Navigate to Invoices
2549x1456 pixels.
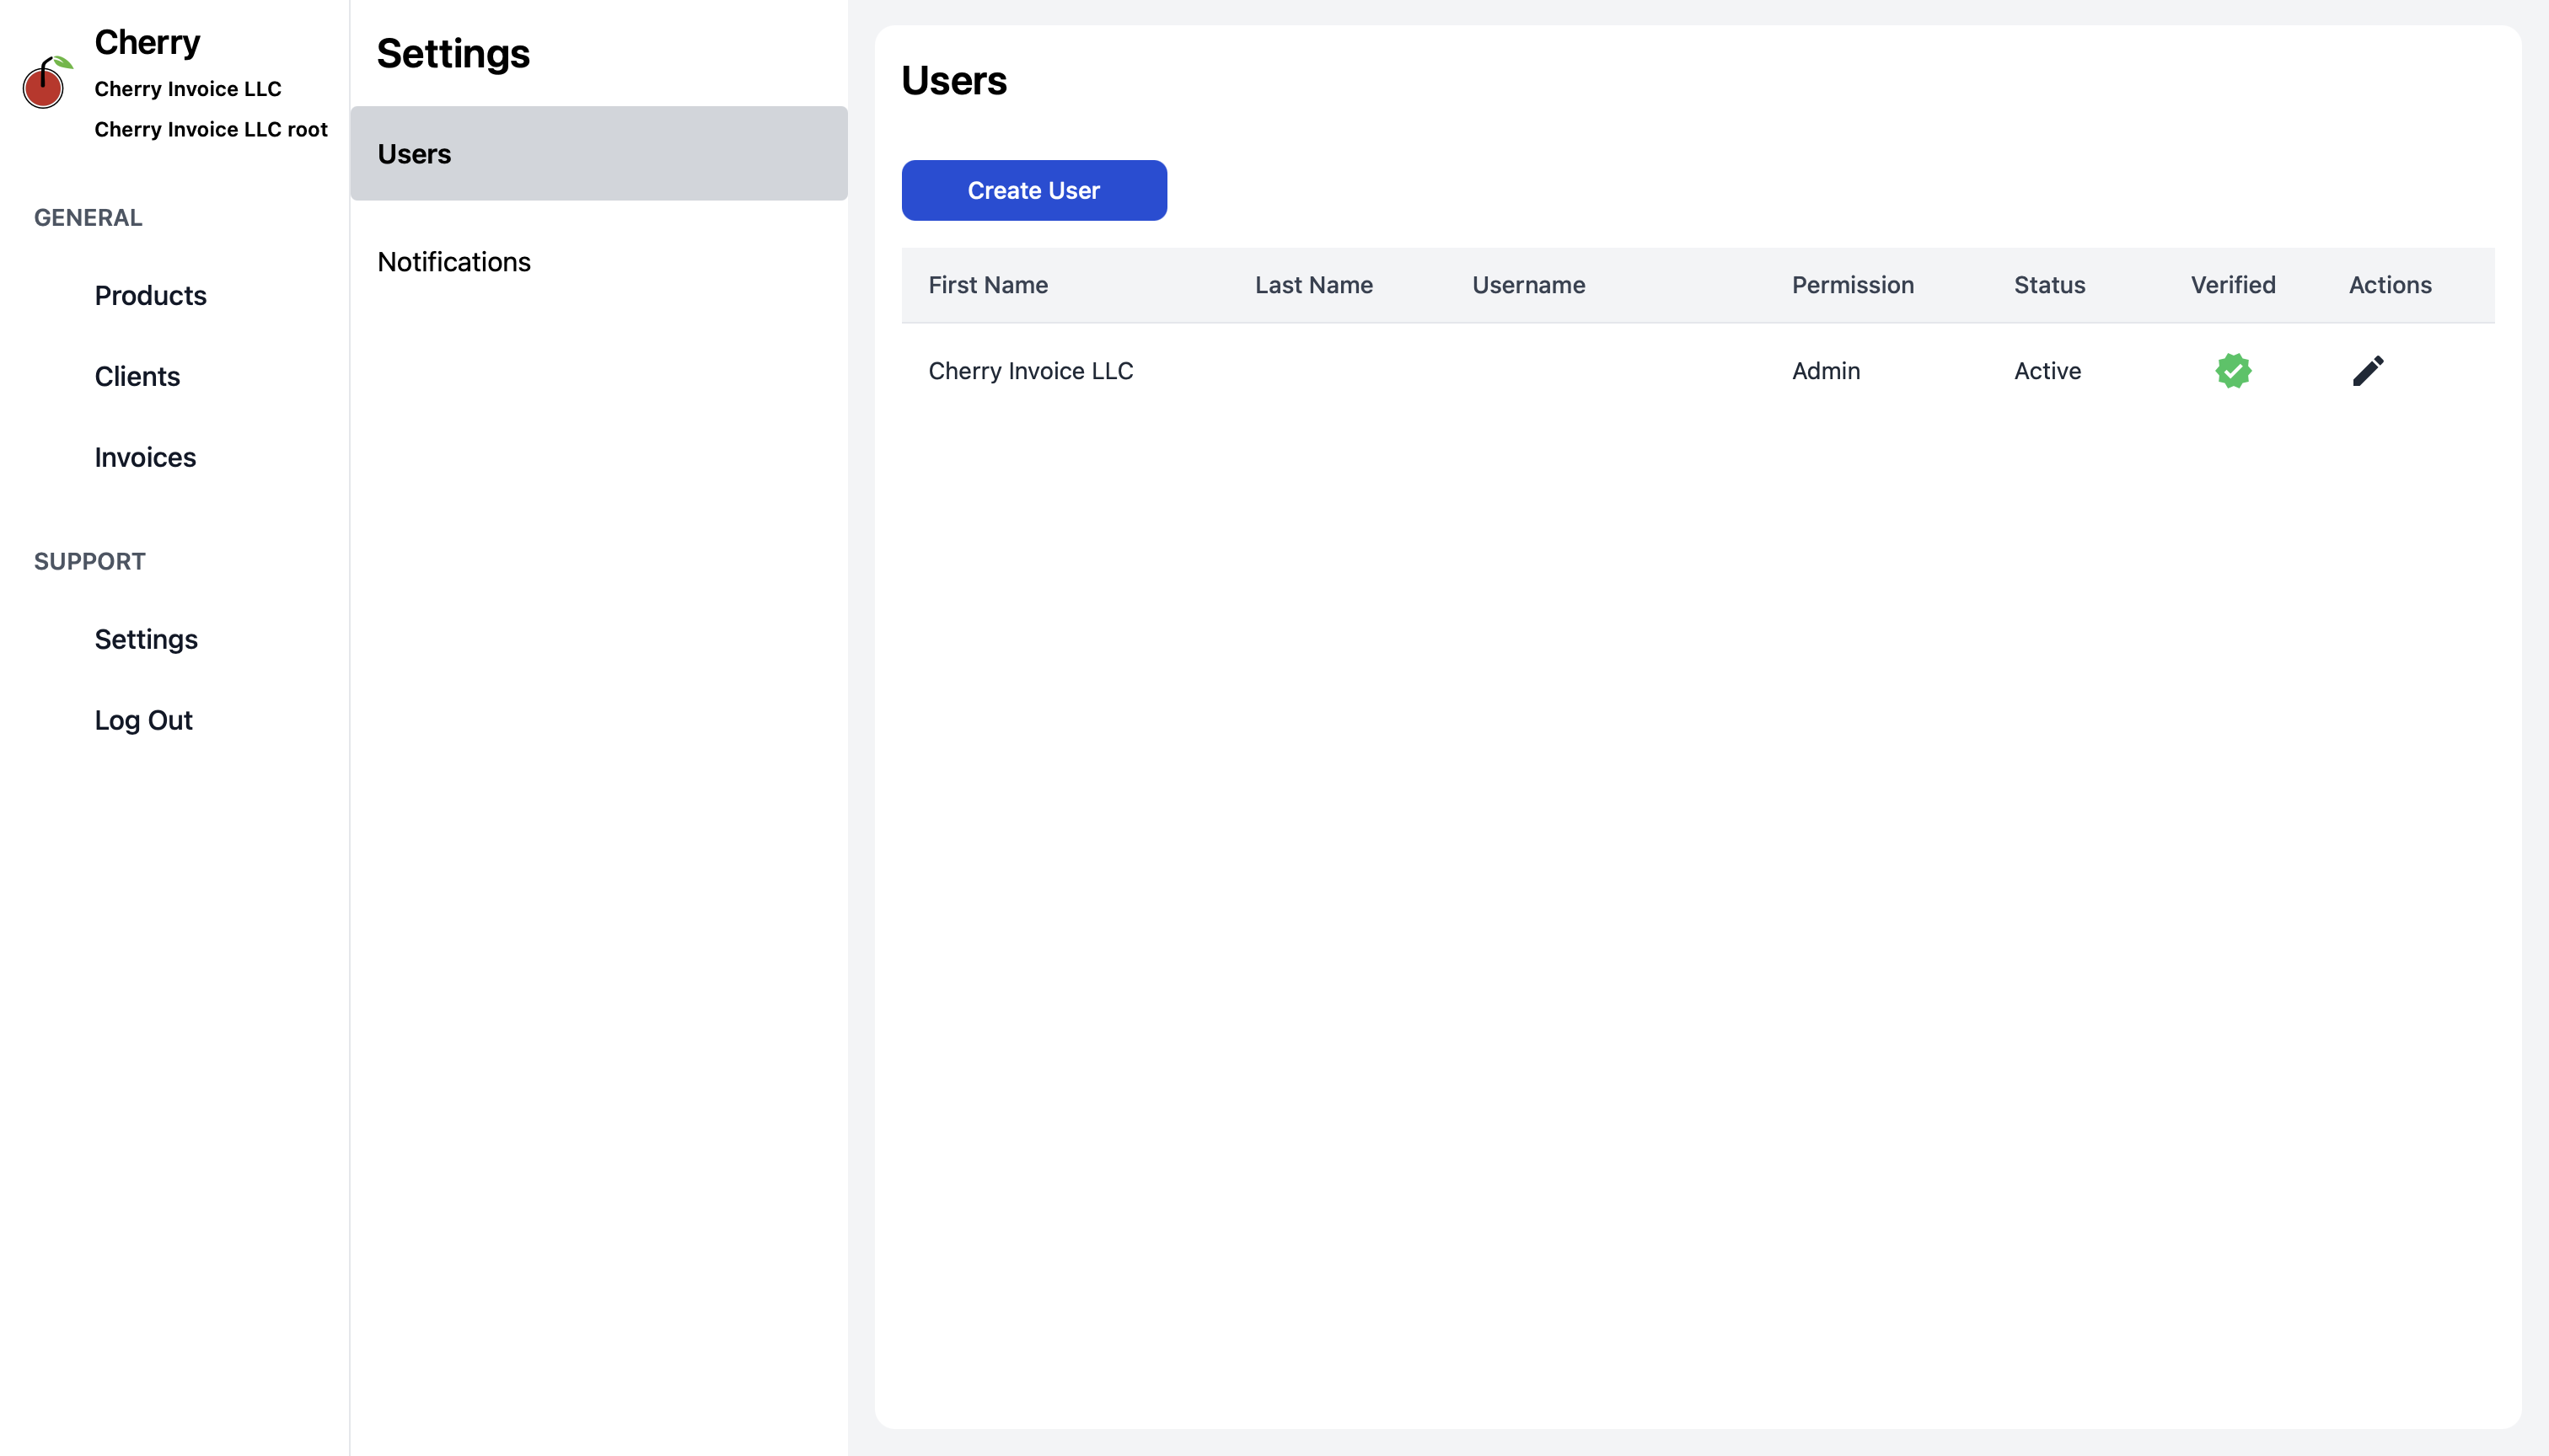pos(145,458)
